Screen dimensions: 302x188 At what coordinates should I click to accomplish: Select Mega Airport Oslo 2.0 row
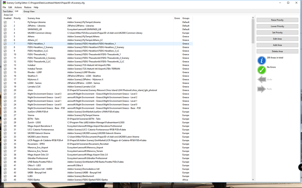(97, 155)
